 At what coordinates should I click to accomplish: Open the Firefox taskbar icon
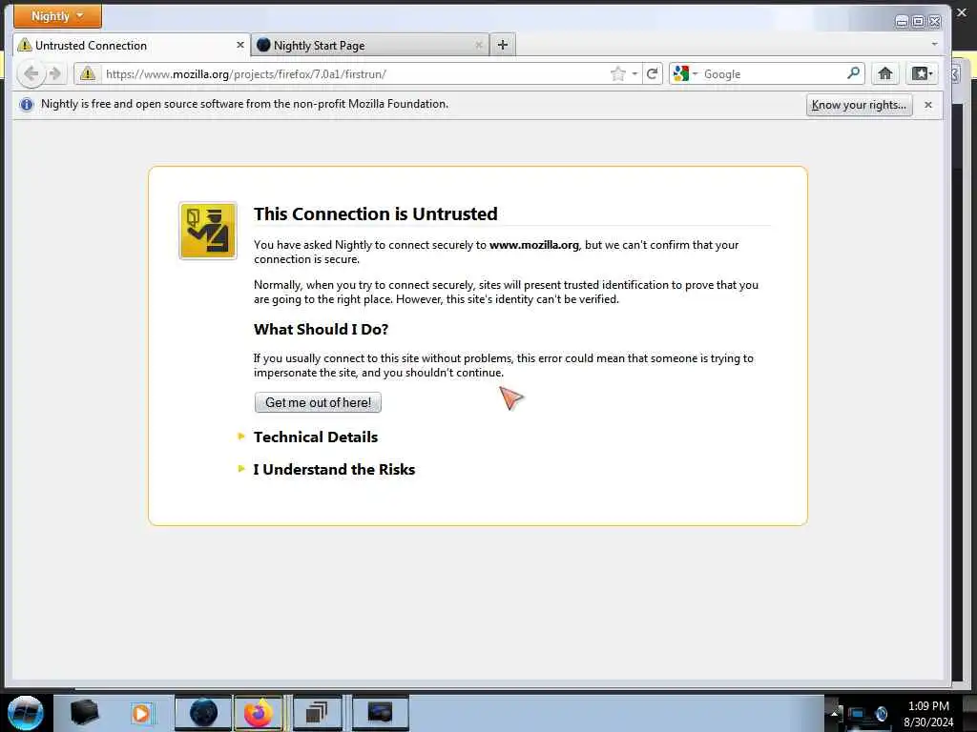pos(258,713)
